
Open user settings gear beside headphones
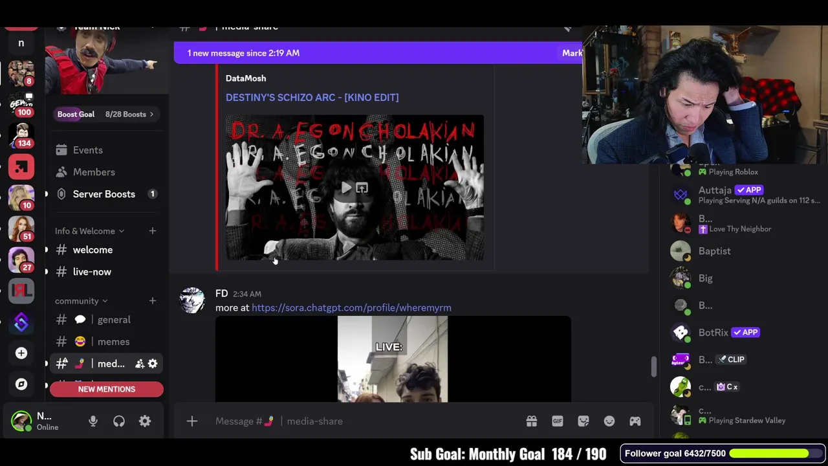[x=145, y=421]
